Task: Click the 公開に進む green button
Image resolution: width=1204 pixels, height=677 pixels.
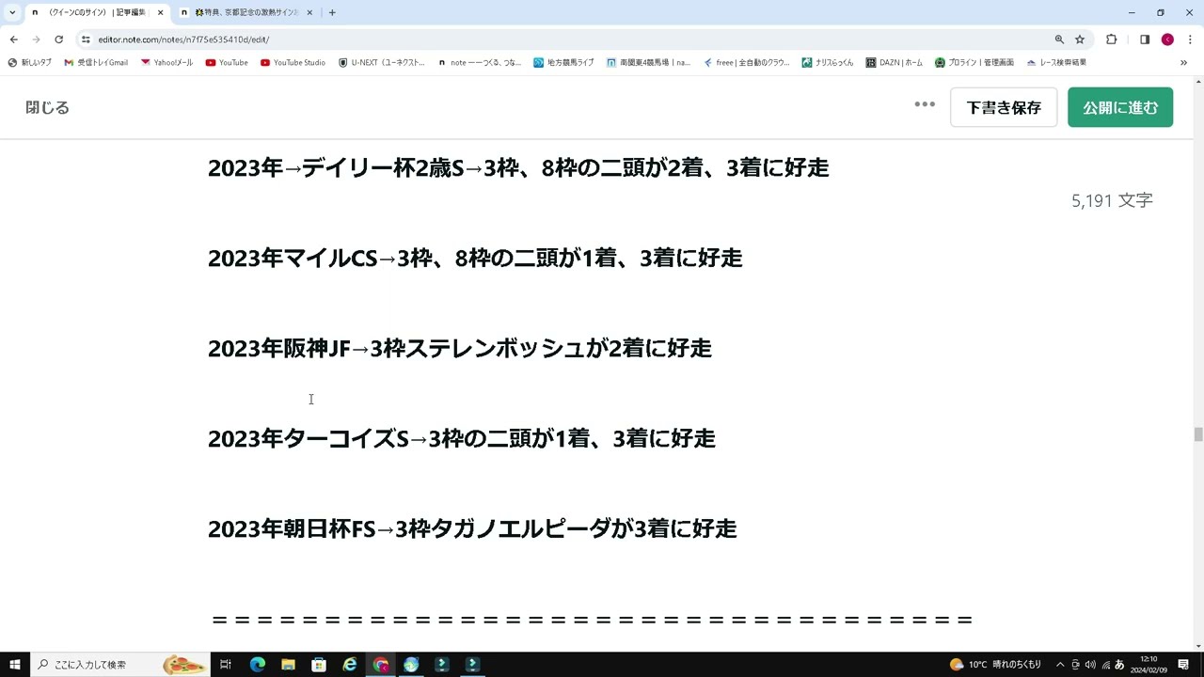Action: click(x=1119, y=106)
